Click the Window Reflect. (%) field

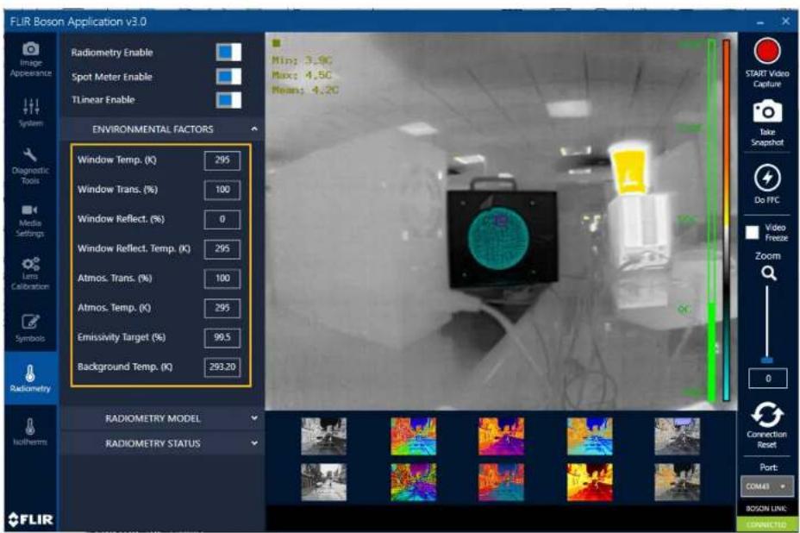[222, 220]
